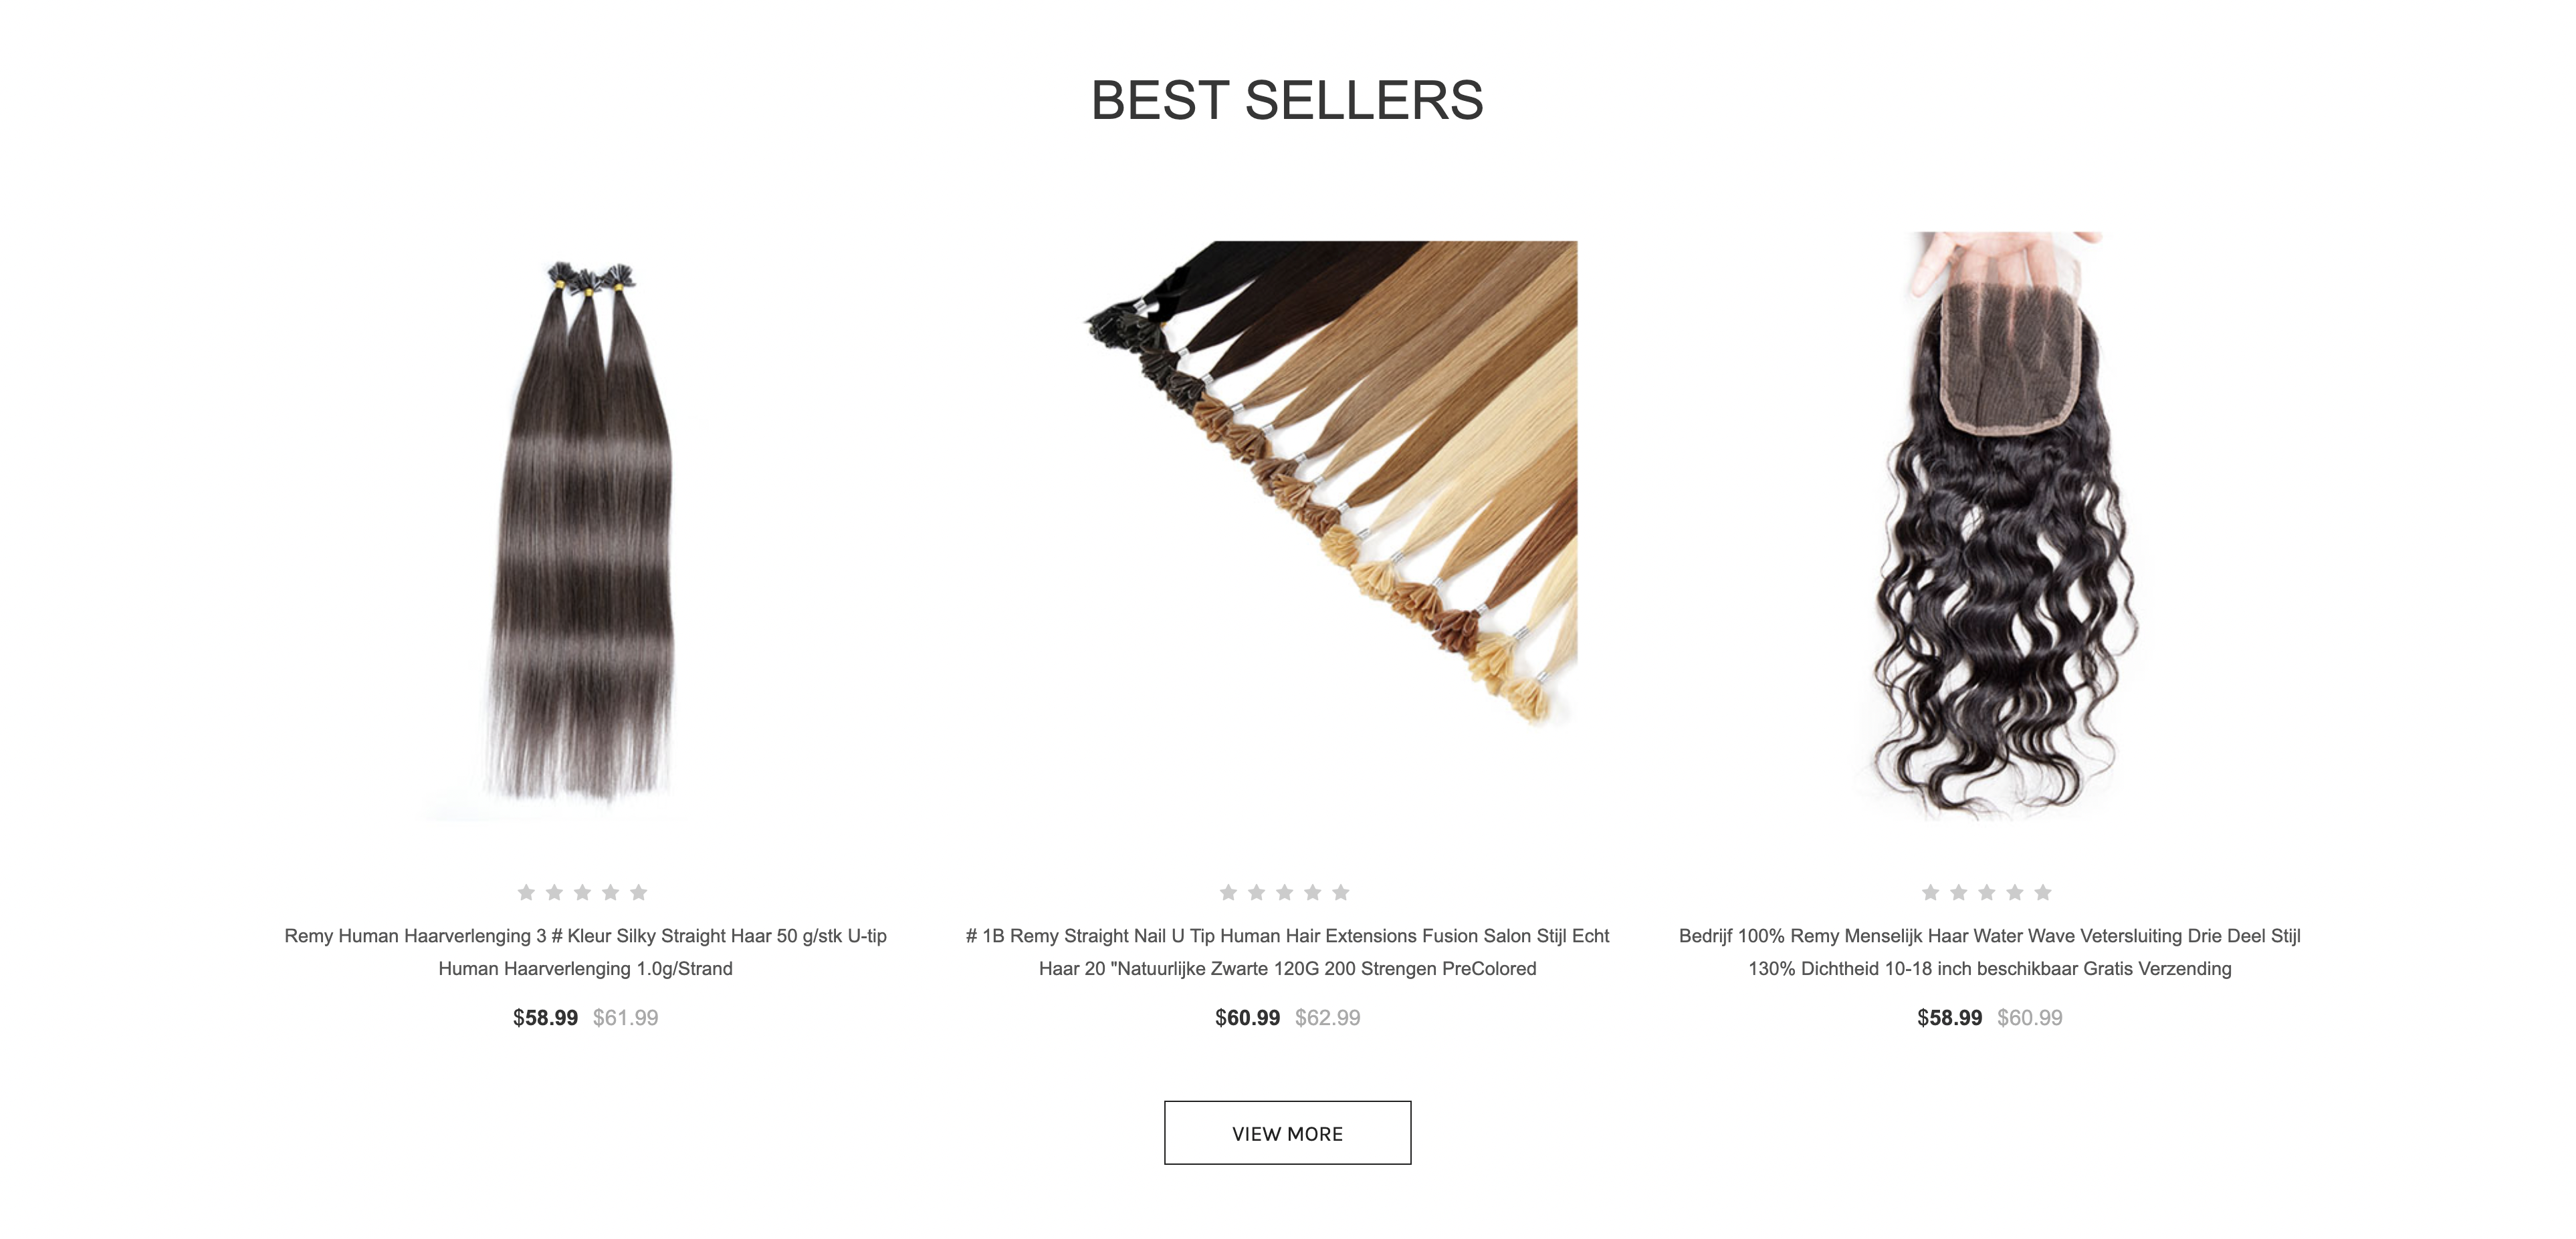Open the Remy Human Haarverlenging 3 # Kleur title
Screen dimensions: 2576x1239
pyautogui.click(x=585, y=952)
